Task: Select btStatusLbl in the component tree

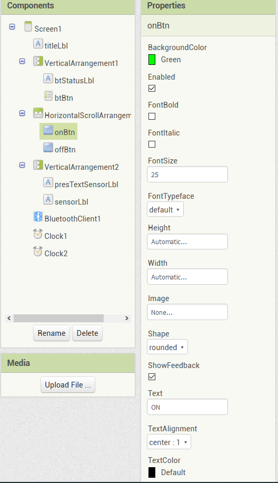Action: 74,81
